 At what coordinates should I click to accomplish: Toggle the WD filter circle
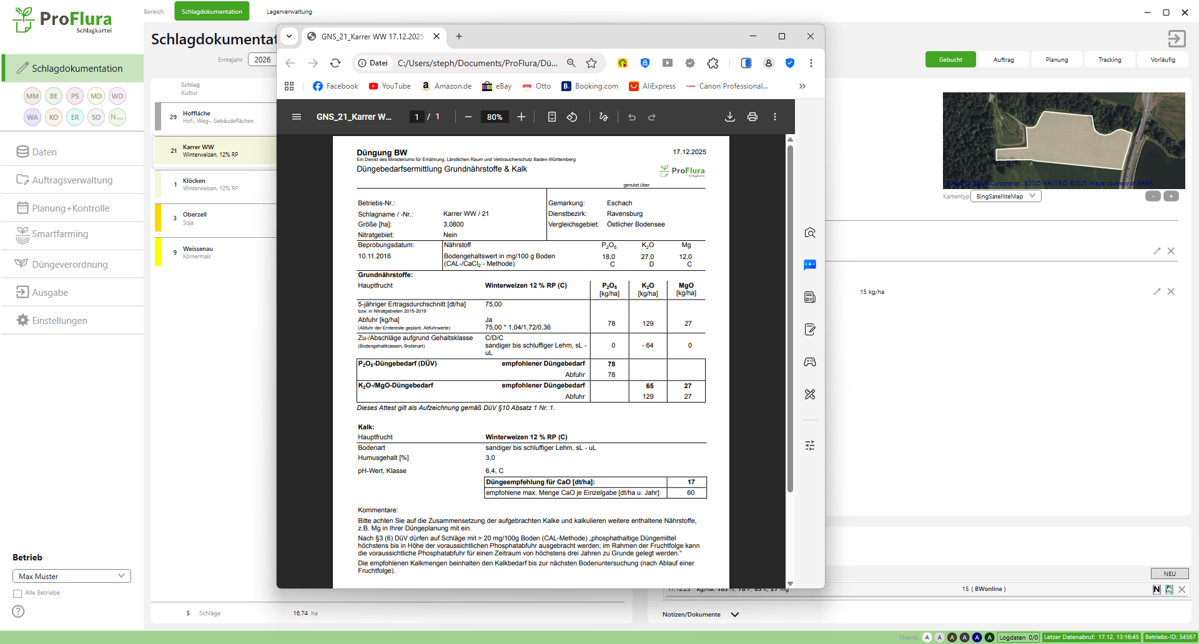tap(117, 96)
